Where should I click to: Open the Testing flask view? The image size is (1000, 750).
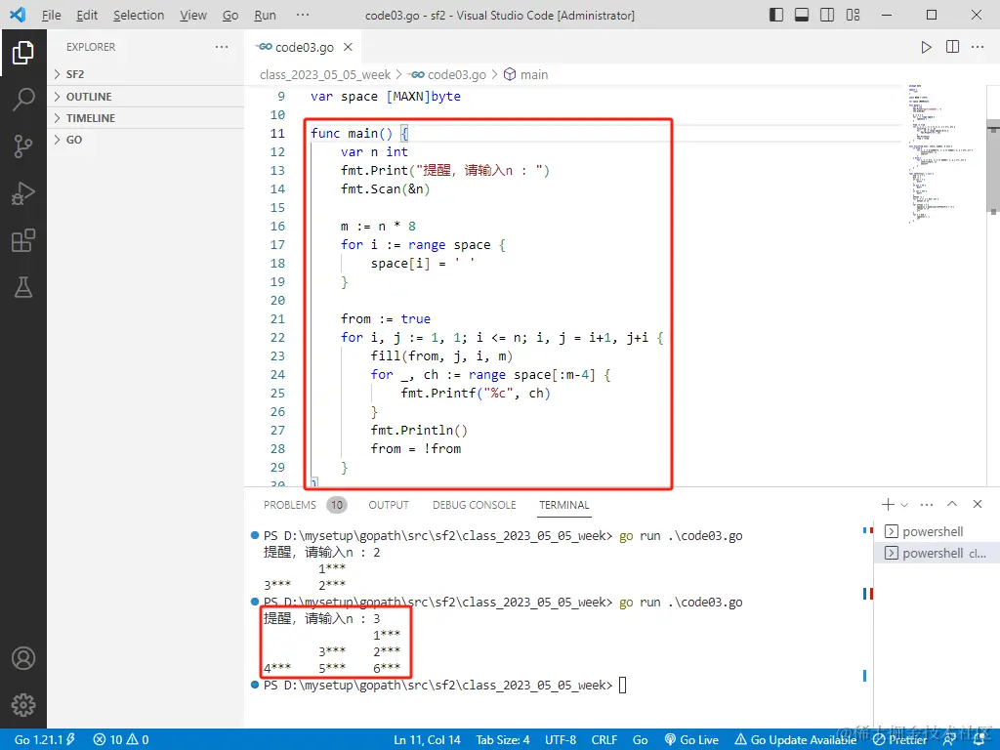pos(23,288)
